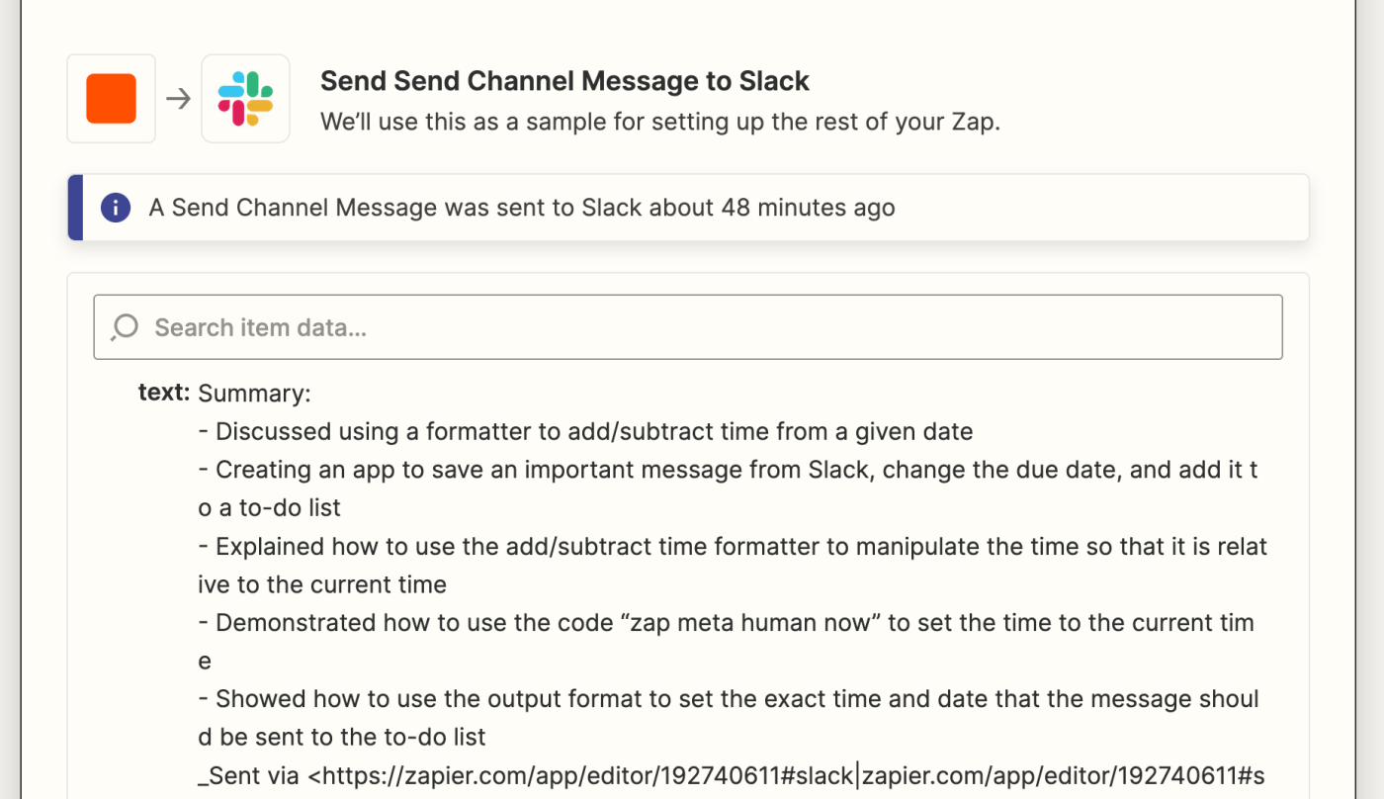Select the output format bullet line

[x=729, y=718]
